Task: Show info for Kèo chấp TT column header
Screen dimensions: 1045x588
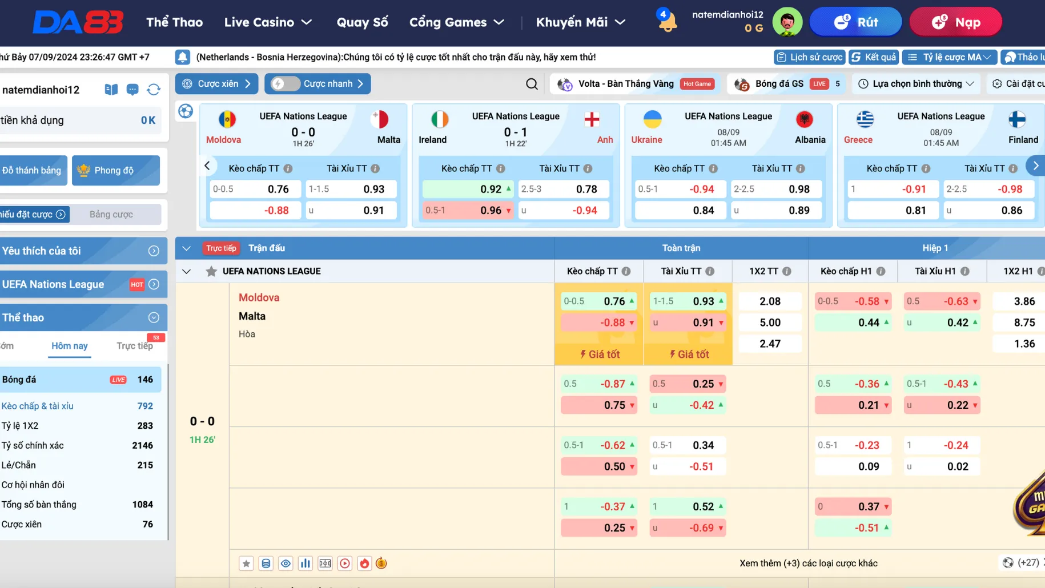Action: 626,271
